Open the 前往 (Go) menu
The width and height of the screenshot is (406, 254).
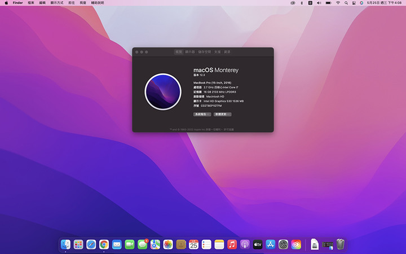(x=72, y=3)
